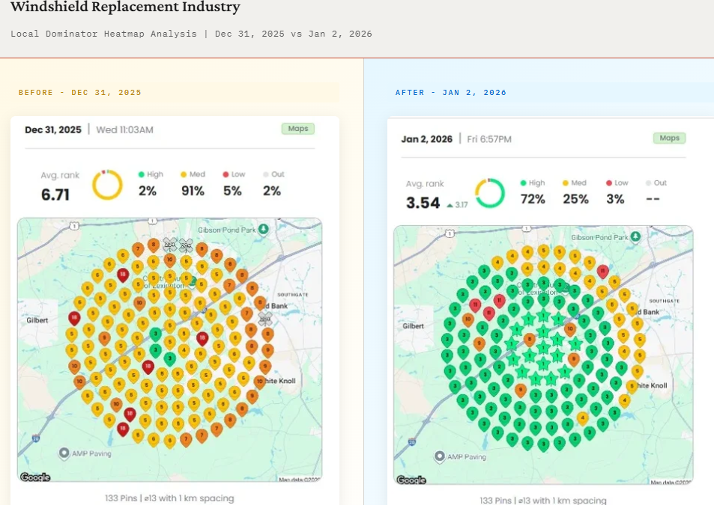Viewport: 714px width, 505px height.
Task: Click the green rank-3 pin in before map center
Action: coord(155,334)
